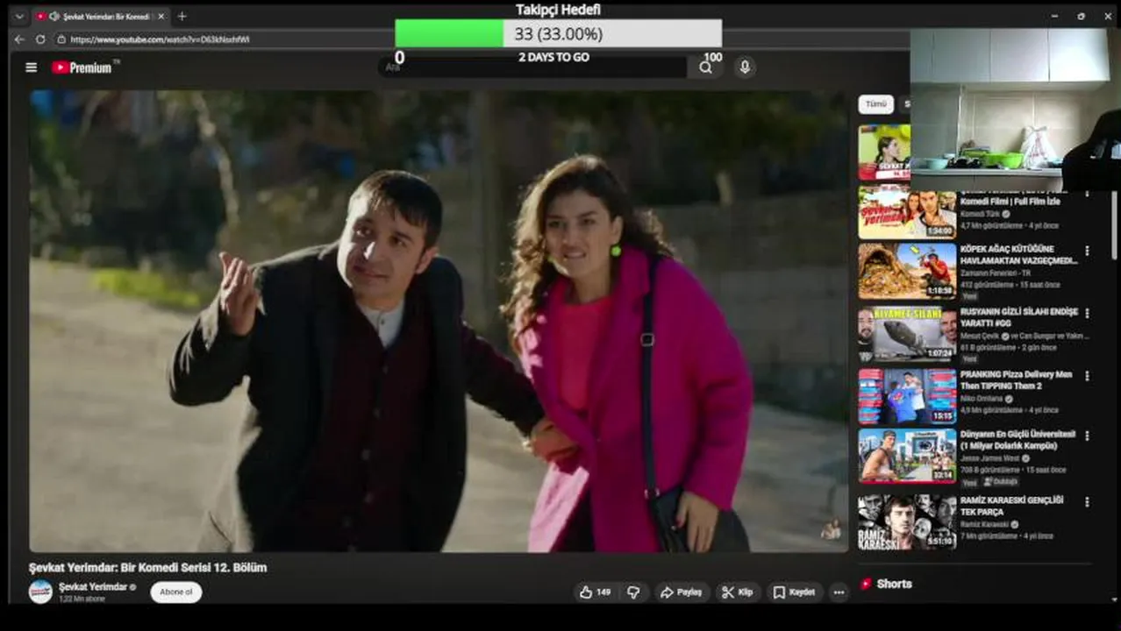Mute the tab via speaker icon
1121x631 pixels.
pos(54,16)
